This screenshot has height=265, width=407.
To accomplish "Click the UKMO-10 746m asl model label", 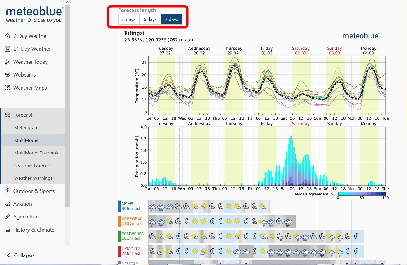I will (x=131, y=251).
